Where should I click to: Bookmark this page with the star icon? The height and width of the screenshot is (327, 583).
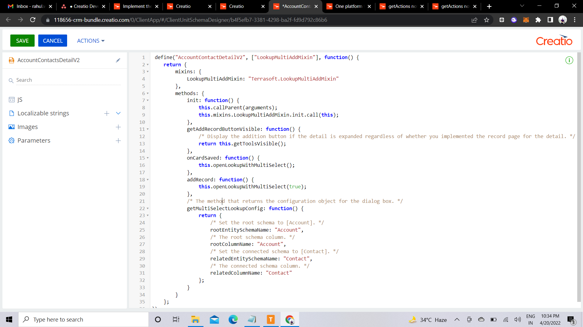coord(487,20)
